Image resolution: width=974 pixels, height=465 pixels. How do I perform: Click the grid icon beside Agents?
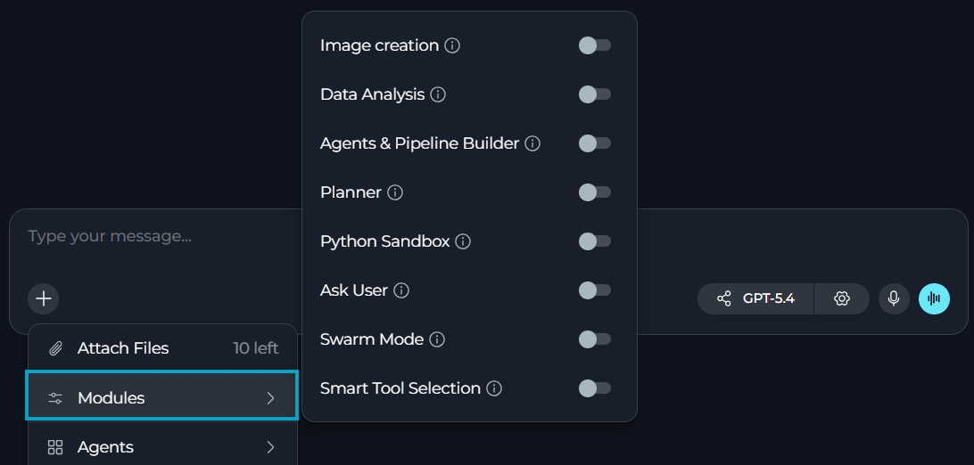(56, 447)
